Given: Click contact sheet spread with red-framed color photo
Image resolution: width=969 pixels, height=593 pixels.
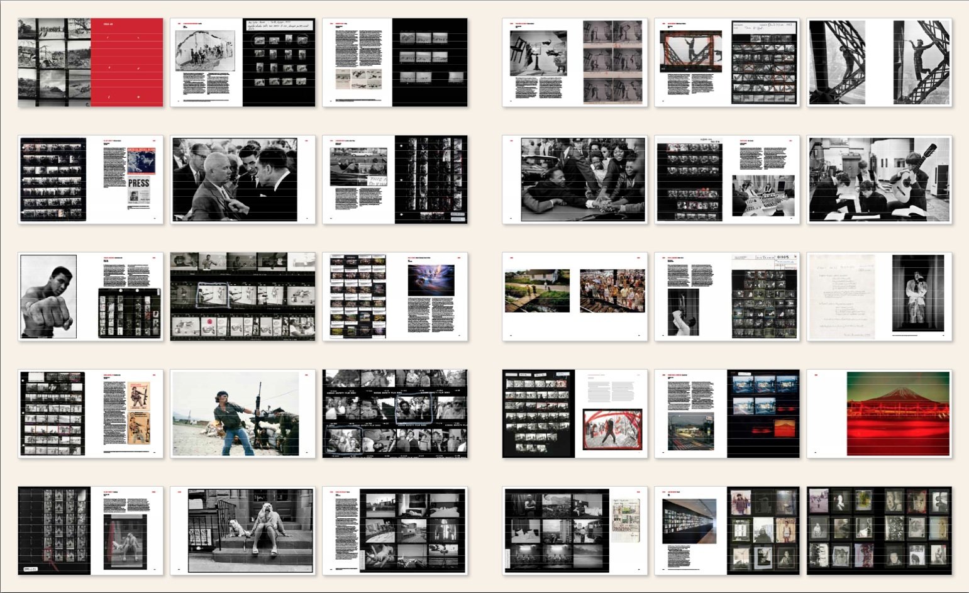Looking at the screenshot, I should pos(575,414).
